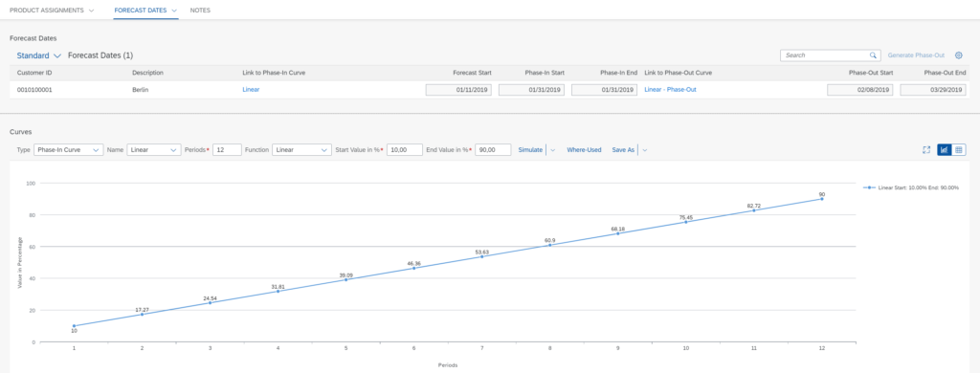This screenshot has width=980, height=373.
Task: Switch to table view icon
Action: [959, 150]
